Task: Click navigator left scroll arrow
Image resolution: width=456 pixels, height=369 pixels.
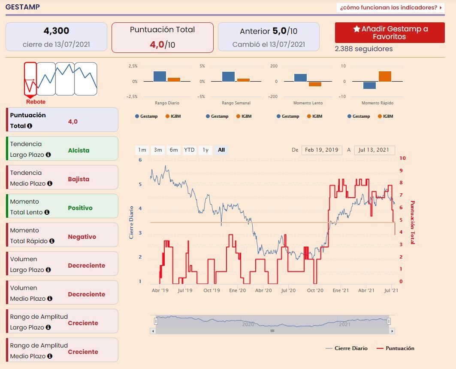Action: click(153, 331)
